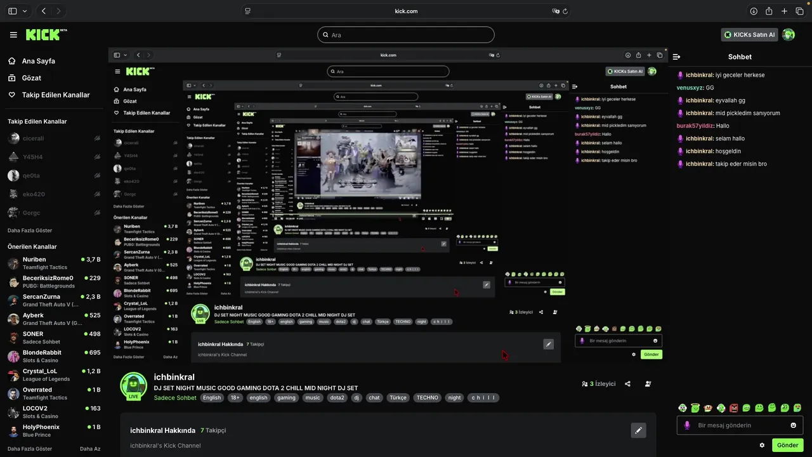812x457 pixels.
Task: Open the followed channel eko420
Action: tap(53, 194)
